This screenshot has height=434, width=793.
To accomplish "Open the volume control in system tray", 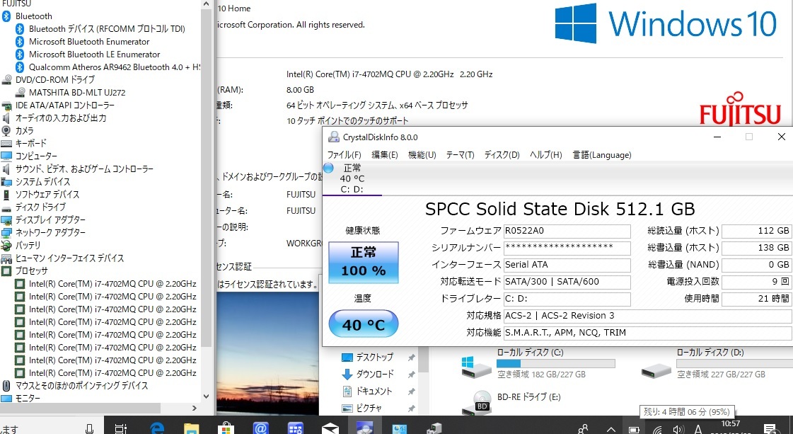I will [x=678, y=430].
